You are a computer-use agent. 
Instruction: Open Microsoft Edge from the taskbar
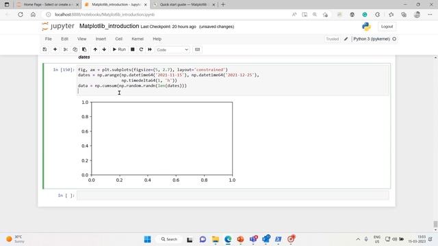(x=228, y=239)
